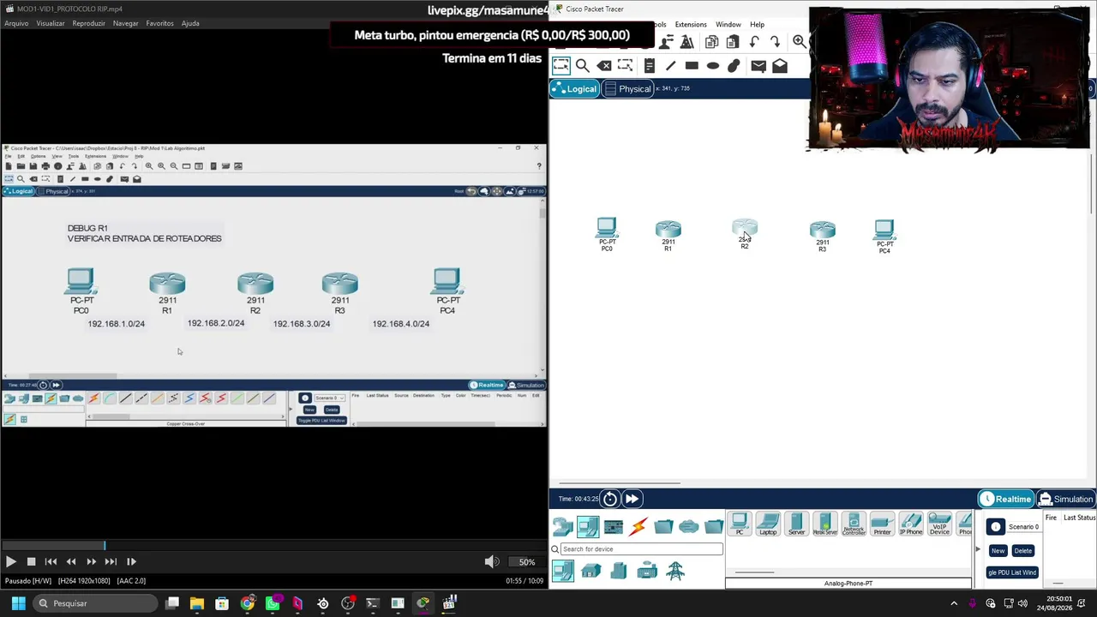Zoom in on the workspace
Image resolution: width=1097 pixels, height=617 pixels.
(x=799, y=42)
